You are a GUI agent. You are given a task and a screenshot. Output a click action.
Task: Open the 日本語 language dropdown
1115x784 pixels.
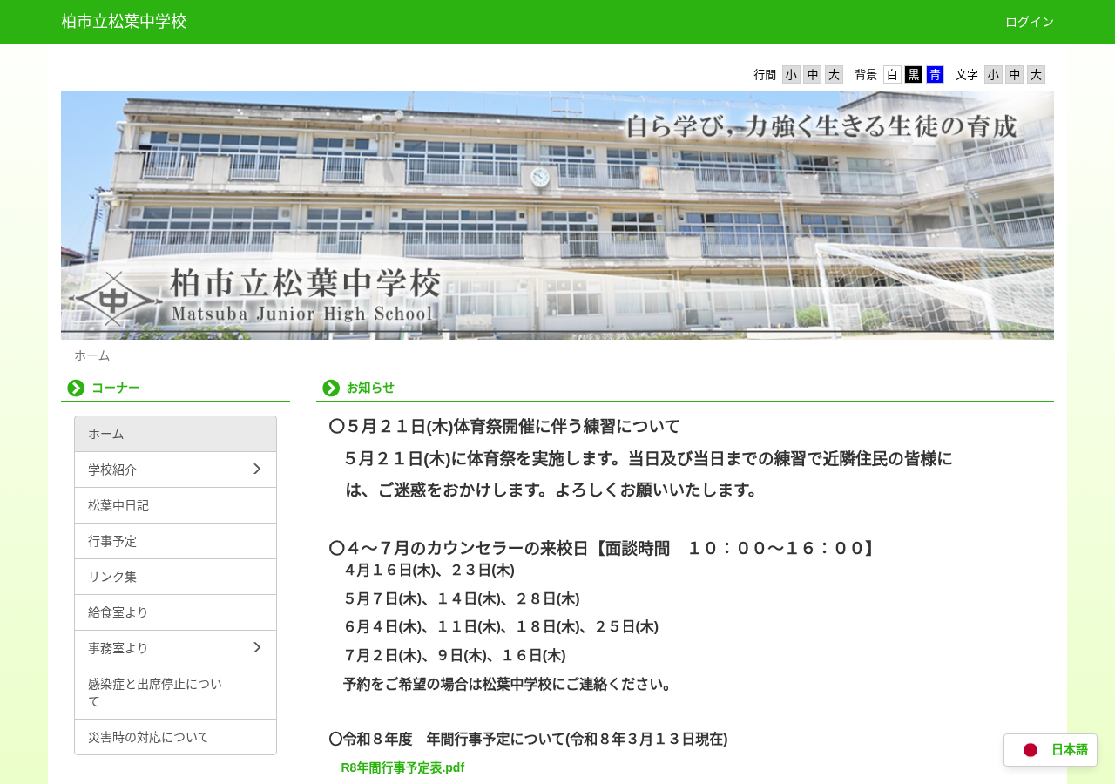click(x=1051, y=750)
